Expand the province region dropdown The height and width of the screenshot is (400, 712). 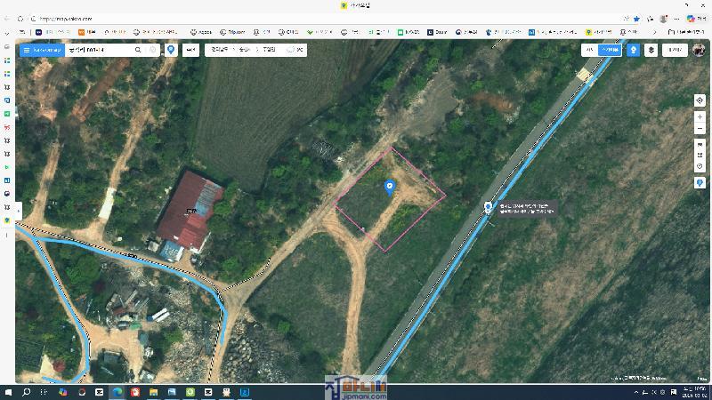220,51
